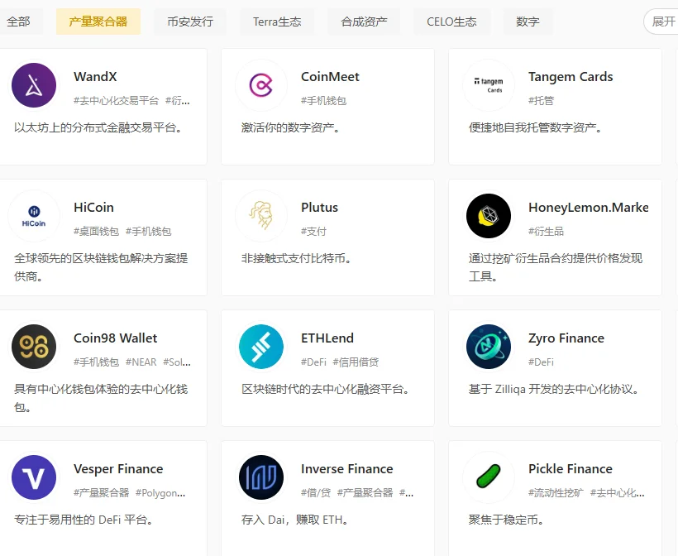
Task: Click the #Polygon tag under Vesper Finance
Action: [x=160, y=493]
